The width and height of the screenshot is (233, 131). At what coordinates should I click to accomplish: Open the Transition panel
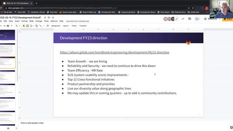[x=83, y=26]
